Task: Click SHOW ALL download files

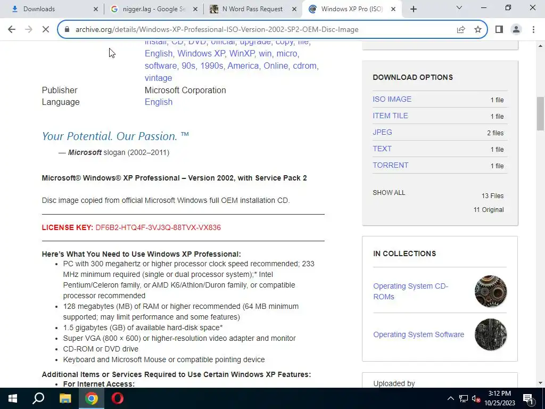Action: pos(389,193)
